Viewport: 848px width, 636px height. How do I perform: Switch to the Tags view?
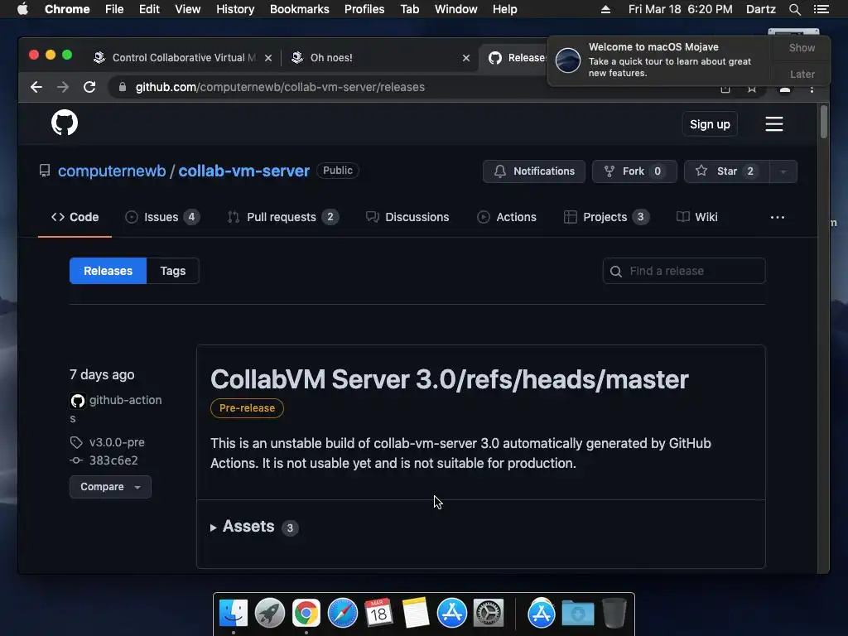[172, 271]
